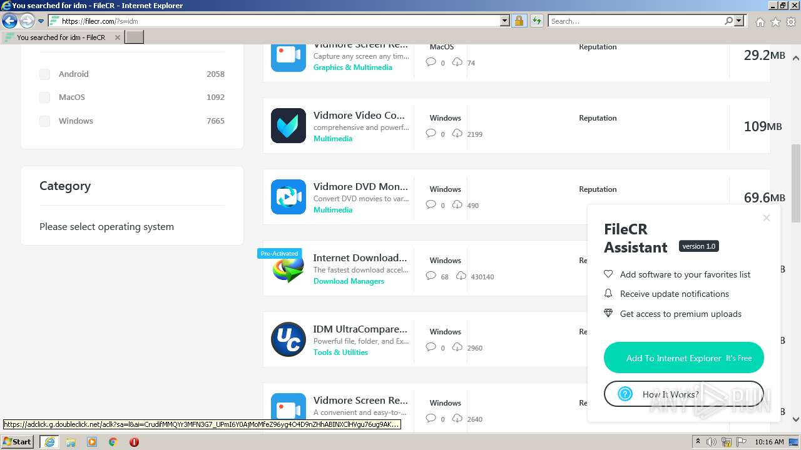Click the diamond premium icon in Assistant
Image resolution: width=801 pixels, height=450 pixels.
pos(608,313)
